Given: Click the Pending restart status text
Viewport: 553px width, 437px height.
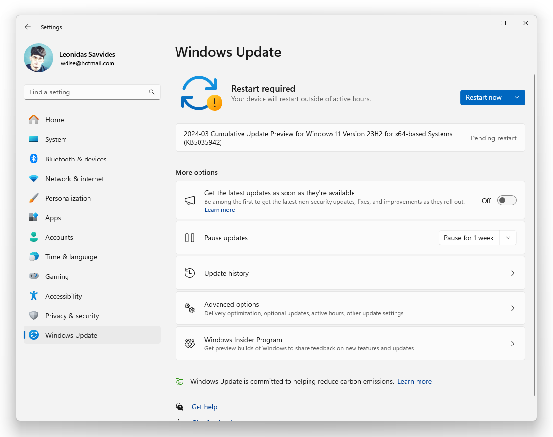Looking at the screenshot, I should point(493,138).
